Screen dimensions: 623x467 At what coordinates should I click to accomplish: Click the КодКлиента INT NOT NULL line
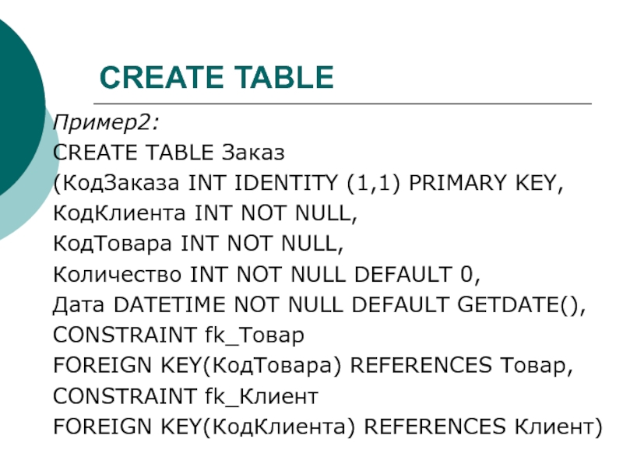205,213
